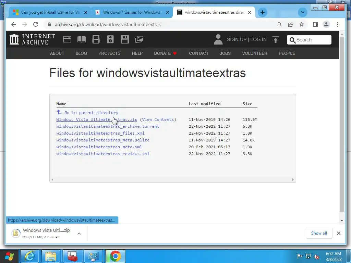Image resolution: width=351 pixels, height=263 pixels.
Task: Click the zoom magnifier in address bar
Action: pos(280,24)
